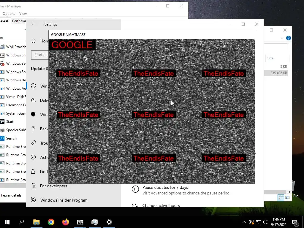This screenshot has height=228, width=304.
Task: Open View menu in Task Manager
Action: (x=23, y=14)
